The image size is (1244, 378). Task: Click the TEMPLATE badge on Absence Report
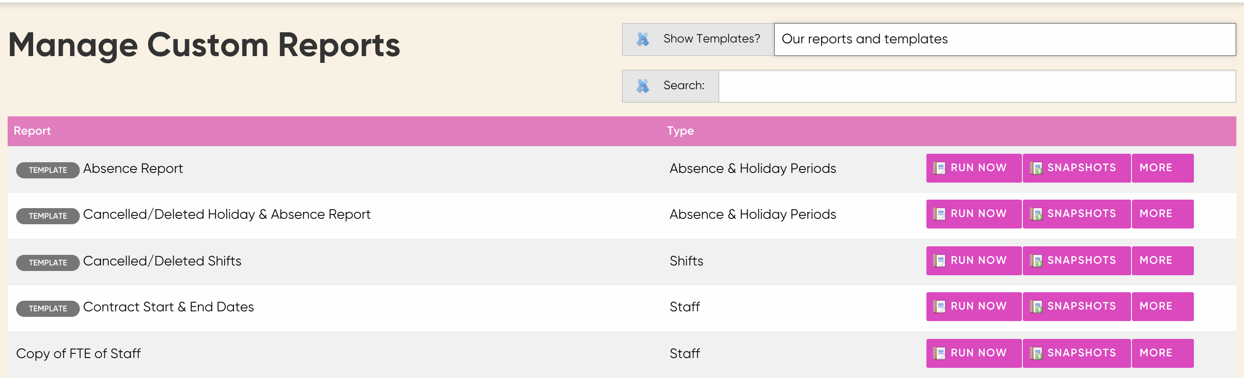click(x=48, y=170)
